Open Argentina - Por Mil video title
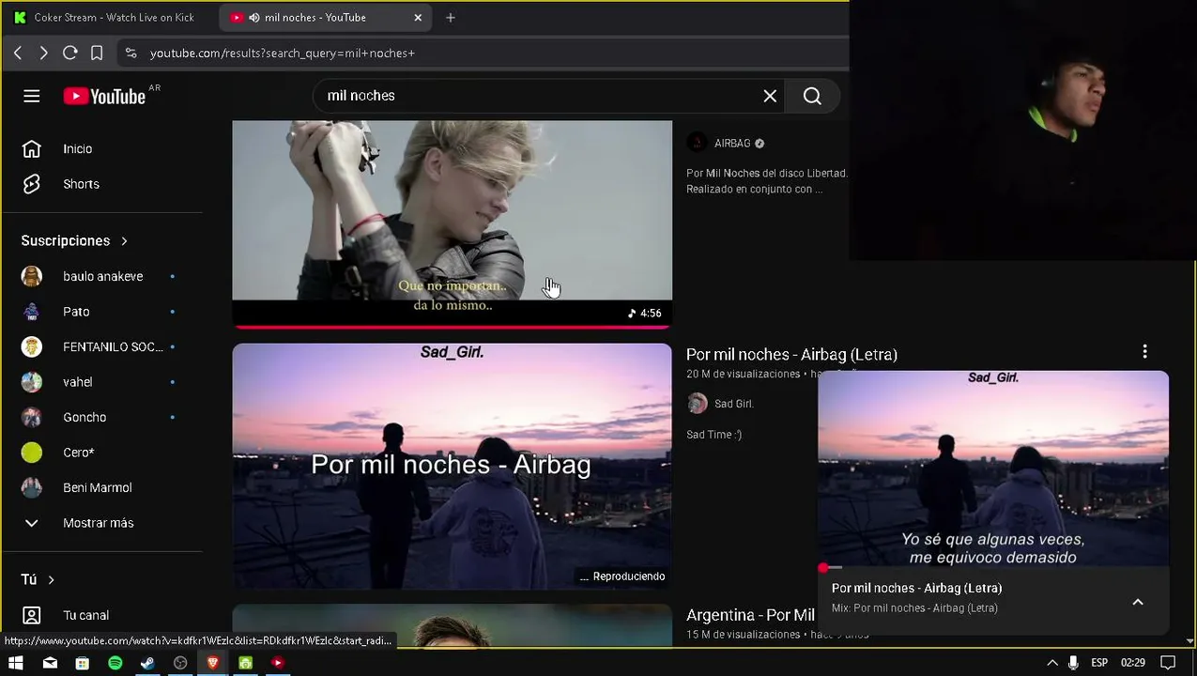The height and width of the screenshot is (676, 1197). (750, 615)
